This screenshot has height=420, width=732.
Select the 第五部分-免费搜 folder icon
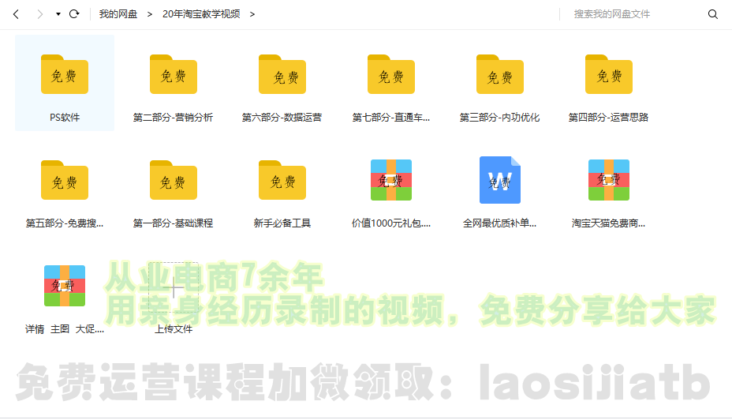tap(65, 180)
